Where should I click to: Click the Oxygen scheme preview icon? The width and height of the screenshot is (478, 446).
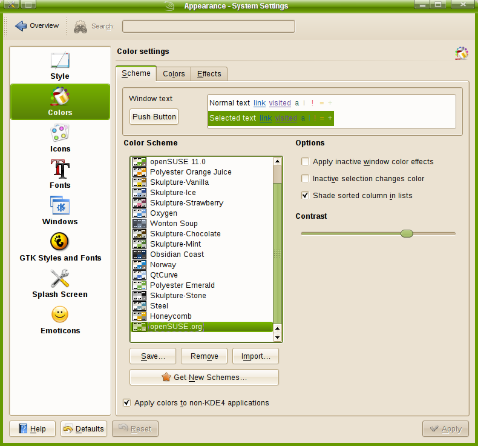(x=139, y=213)
